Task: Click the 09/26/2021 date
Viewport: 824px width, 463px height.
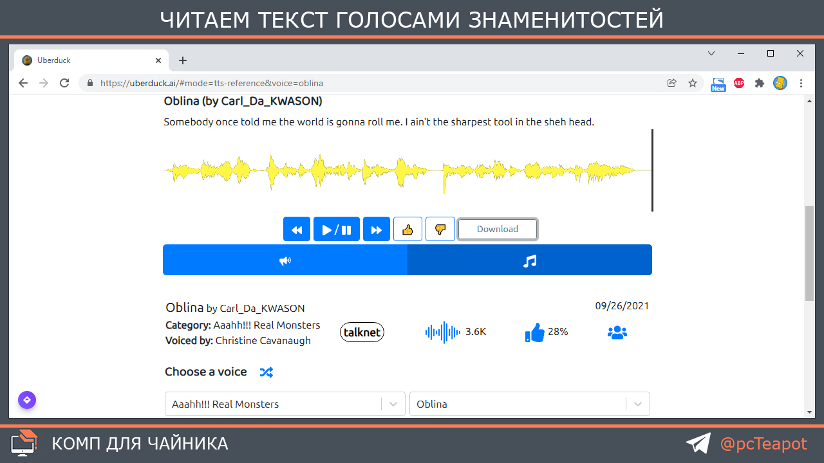Action: coord(622,306)
